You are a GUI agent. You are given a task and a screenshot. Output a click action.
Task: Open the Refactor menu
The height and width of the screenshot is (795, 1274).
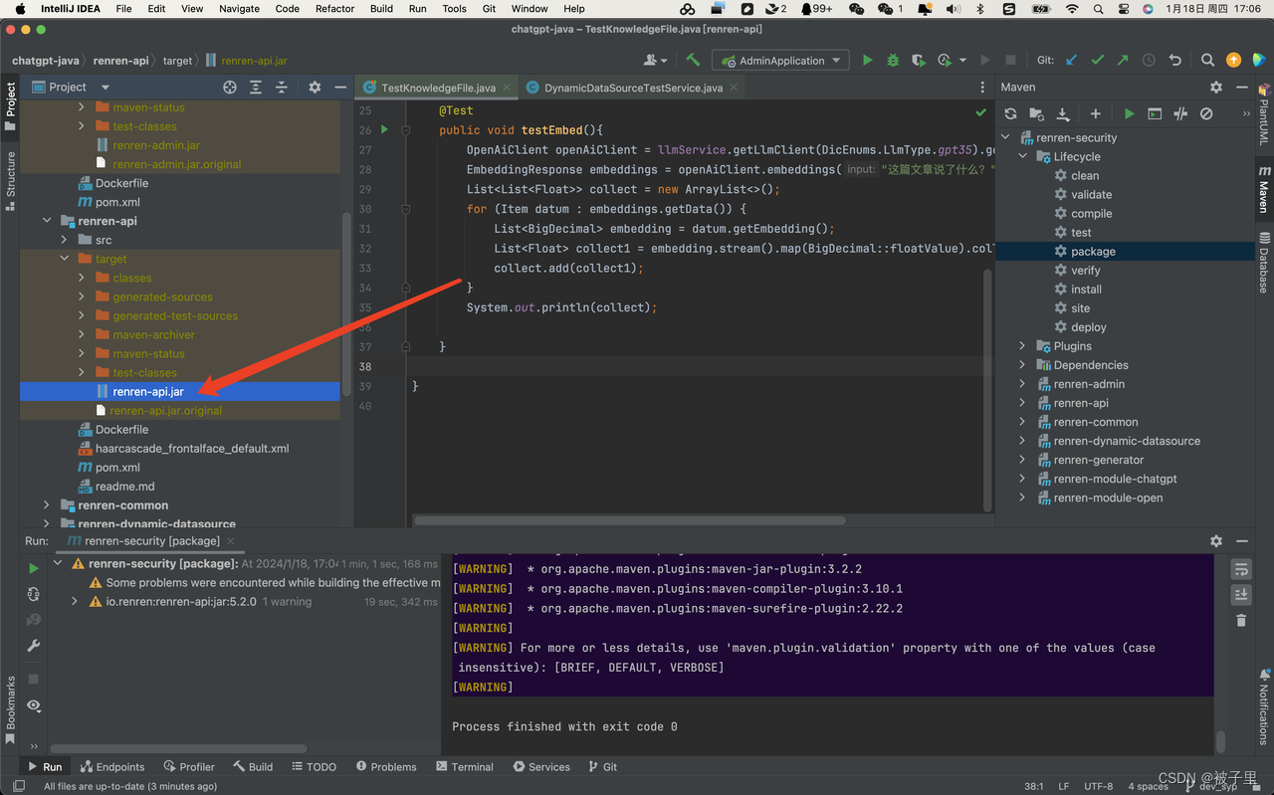(334, 8)
